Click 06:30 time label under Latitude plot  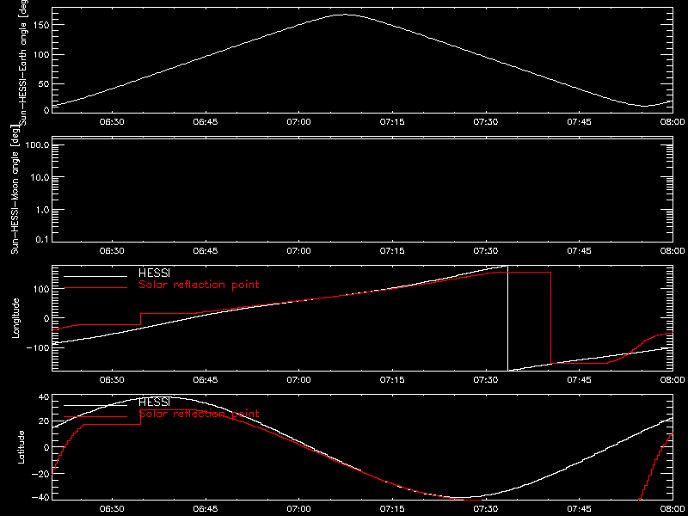pyautogui.click(x=113, y=509)
